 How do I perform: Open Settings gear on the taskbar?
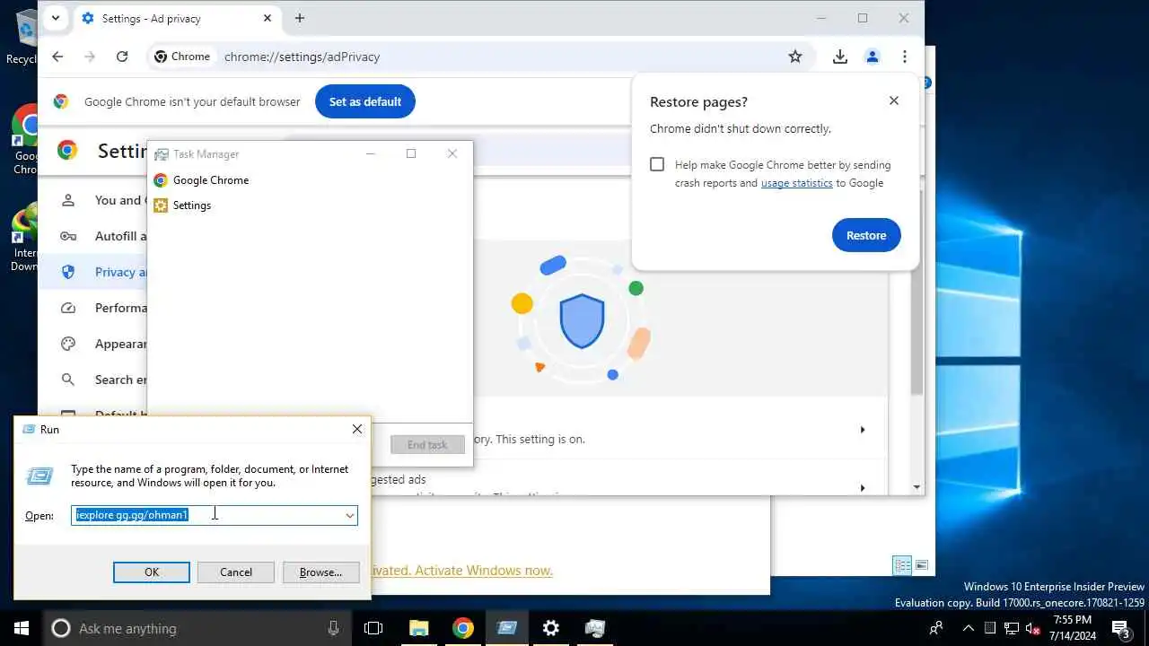coord(550,628)
